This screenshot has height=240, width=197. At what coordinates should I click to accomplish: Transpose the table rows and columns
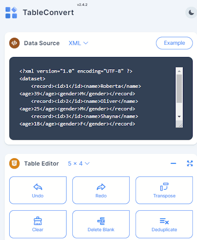(164, 190)
